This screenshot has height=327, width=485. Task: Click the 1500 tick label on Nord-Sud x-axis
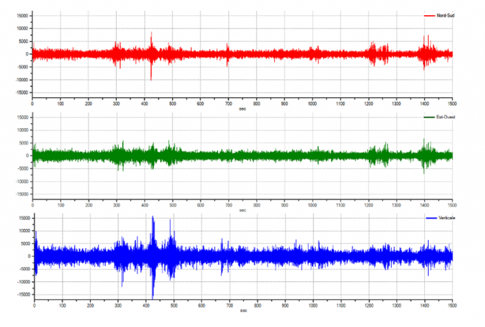(452, 103)
